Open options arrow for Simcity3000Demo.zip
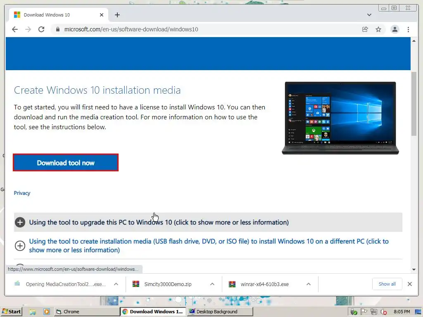The image size is (423, 317). pos(212,284)
